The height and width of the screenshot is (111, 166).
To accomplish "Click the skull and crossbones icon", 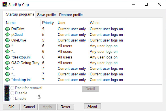I will (39, 97).
